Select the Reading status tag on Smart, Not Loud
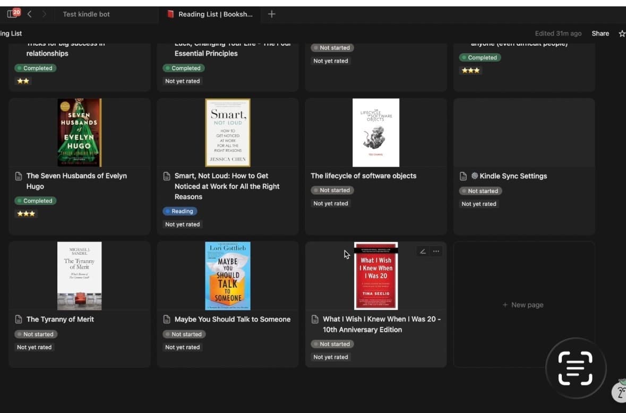This screenshot has height=413, width=626. tap(180, 211)
